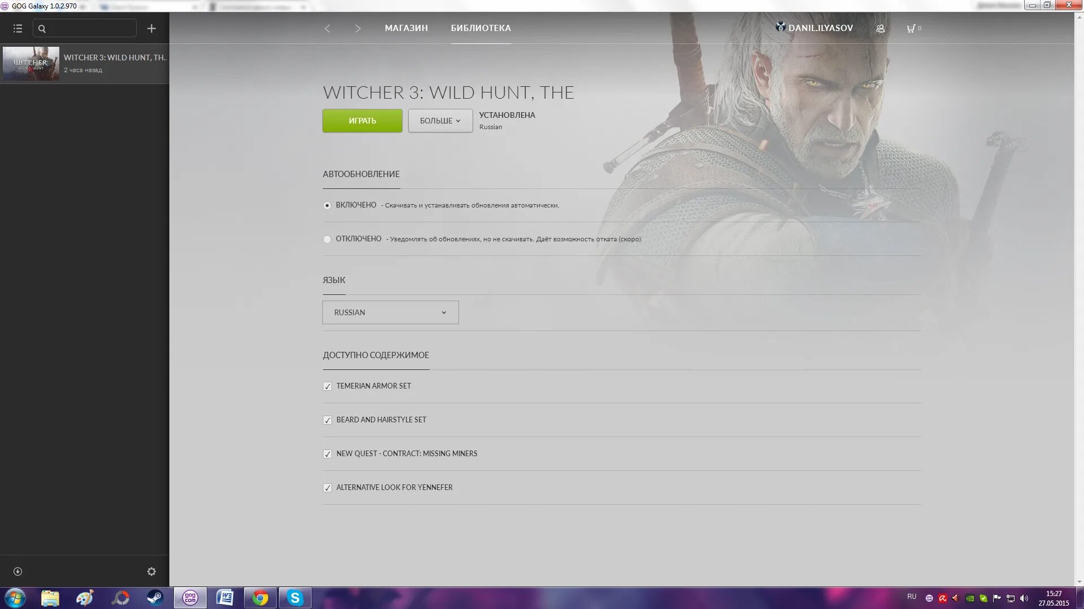Image resolution: width=1084 pixels, height=609 pixels.
Task: Click the red-orange speaker tray icon
Action: pyautogui.click(x=956, y=598)
